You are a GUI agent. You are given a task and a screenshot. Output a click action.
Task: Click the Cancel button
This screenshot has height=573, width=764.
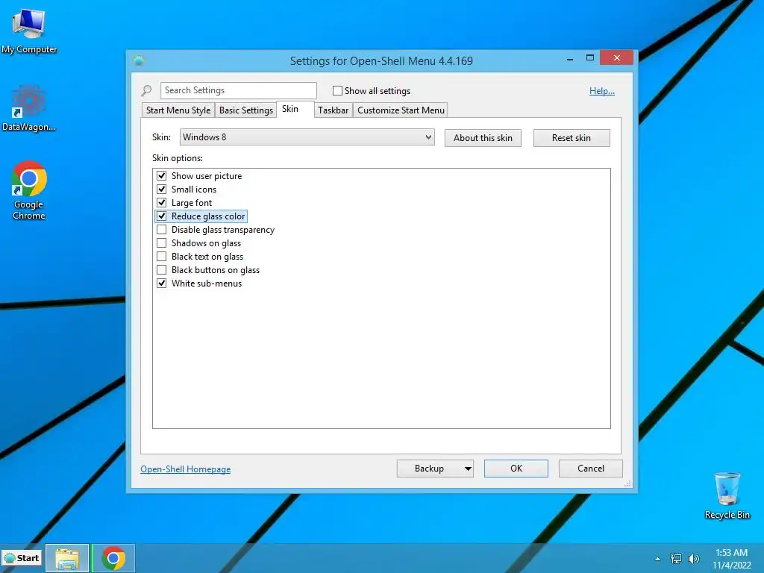pos(591,469)
